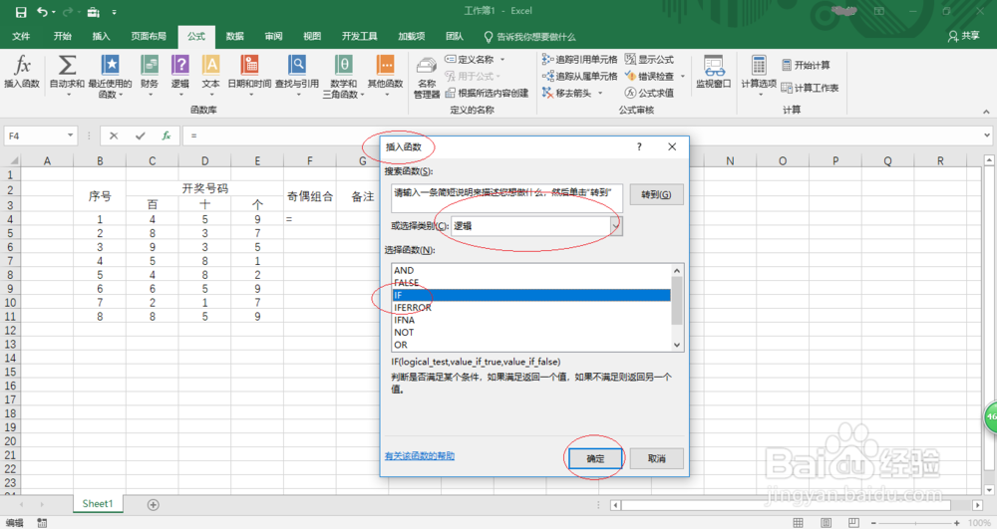Open Math and Trig (数学和三角函数) functions
This screenshot has height=529, width=997.
click(x=343, y=76)
